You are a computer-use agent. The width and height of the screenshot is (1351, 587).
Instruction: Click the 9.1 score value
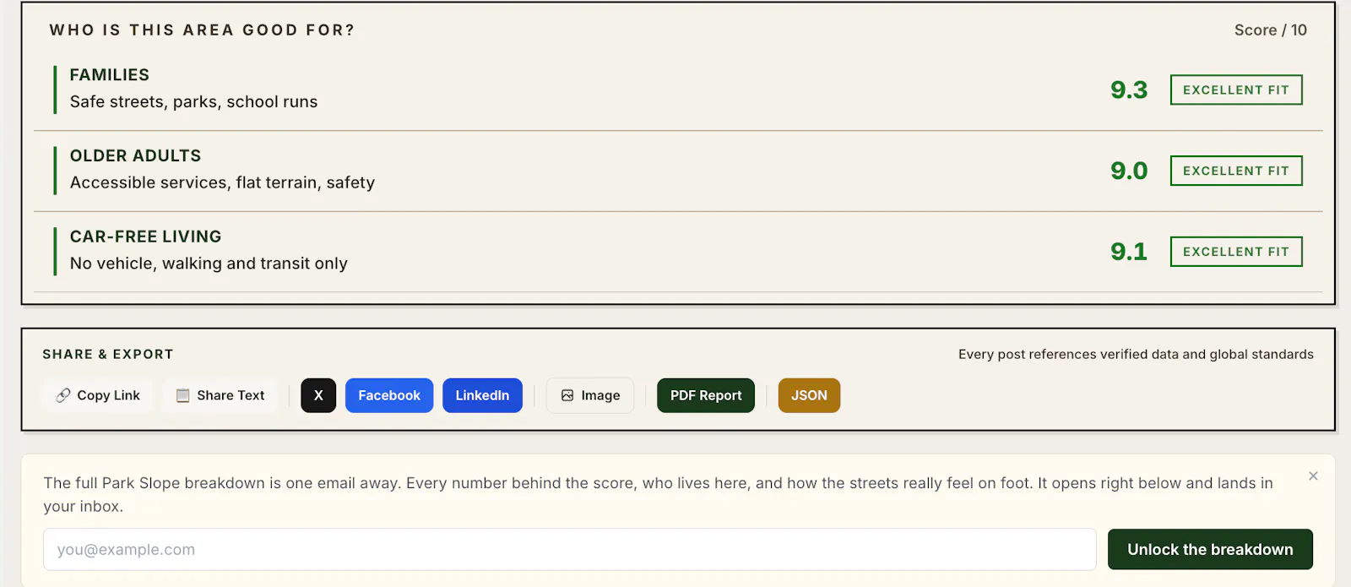(x=1129, y=252)
